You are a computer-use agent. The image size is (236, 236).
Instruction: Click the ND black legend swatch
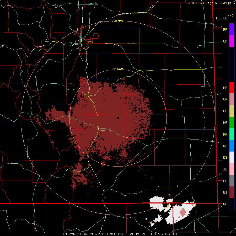click(x=232, y=204)
